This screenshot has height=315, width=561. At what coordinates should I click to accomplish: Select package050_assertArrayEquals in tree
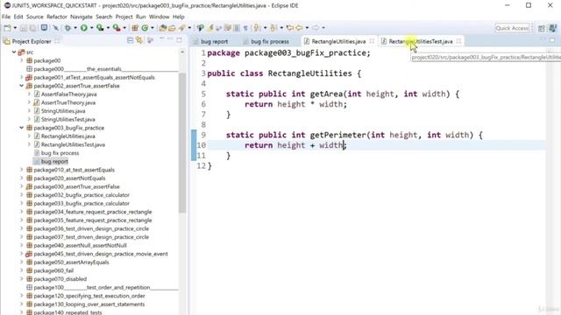(71, 262)
